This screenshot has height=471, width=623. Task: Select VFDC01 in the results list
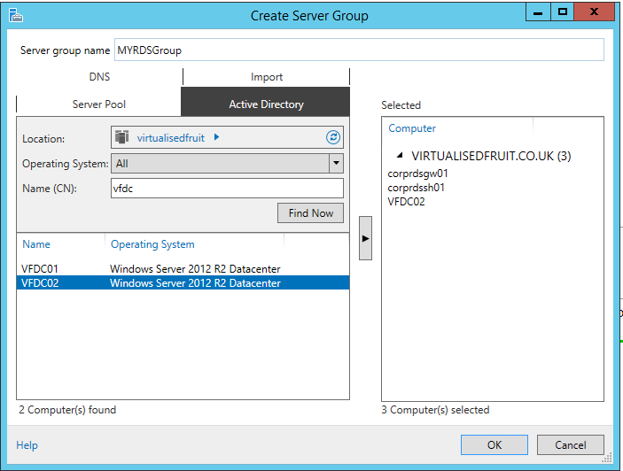41,268
